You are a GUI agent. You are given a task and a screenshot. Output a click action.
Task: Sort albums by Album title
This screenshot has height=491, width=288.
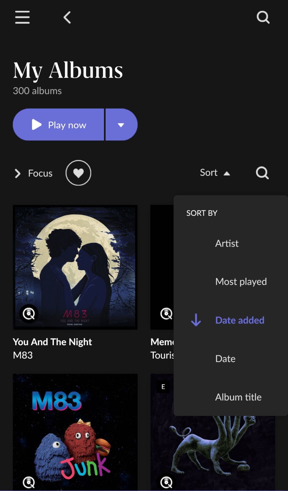[x=238, y=397]
